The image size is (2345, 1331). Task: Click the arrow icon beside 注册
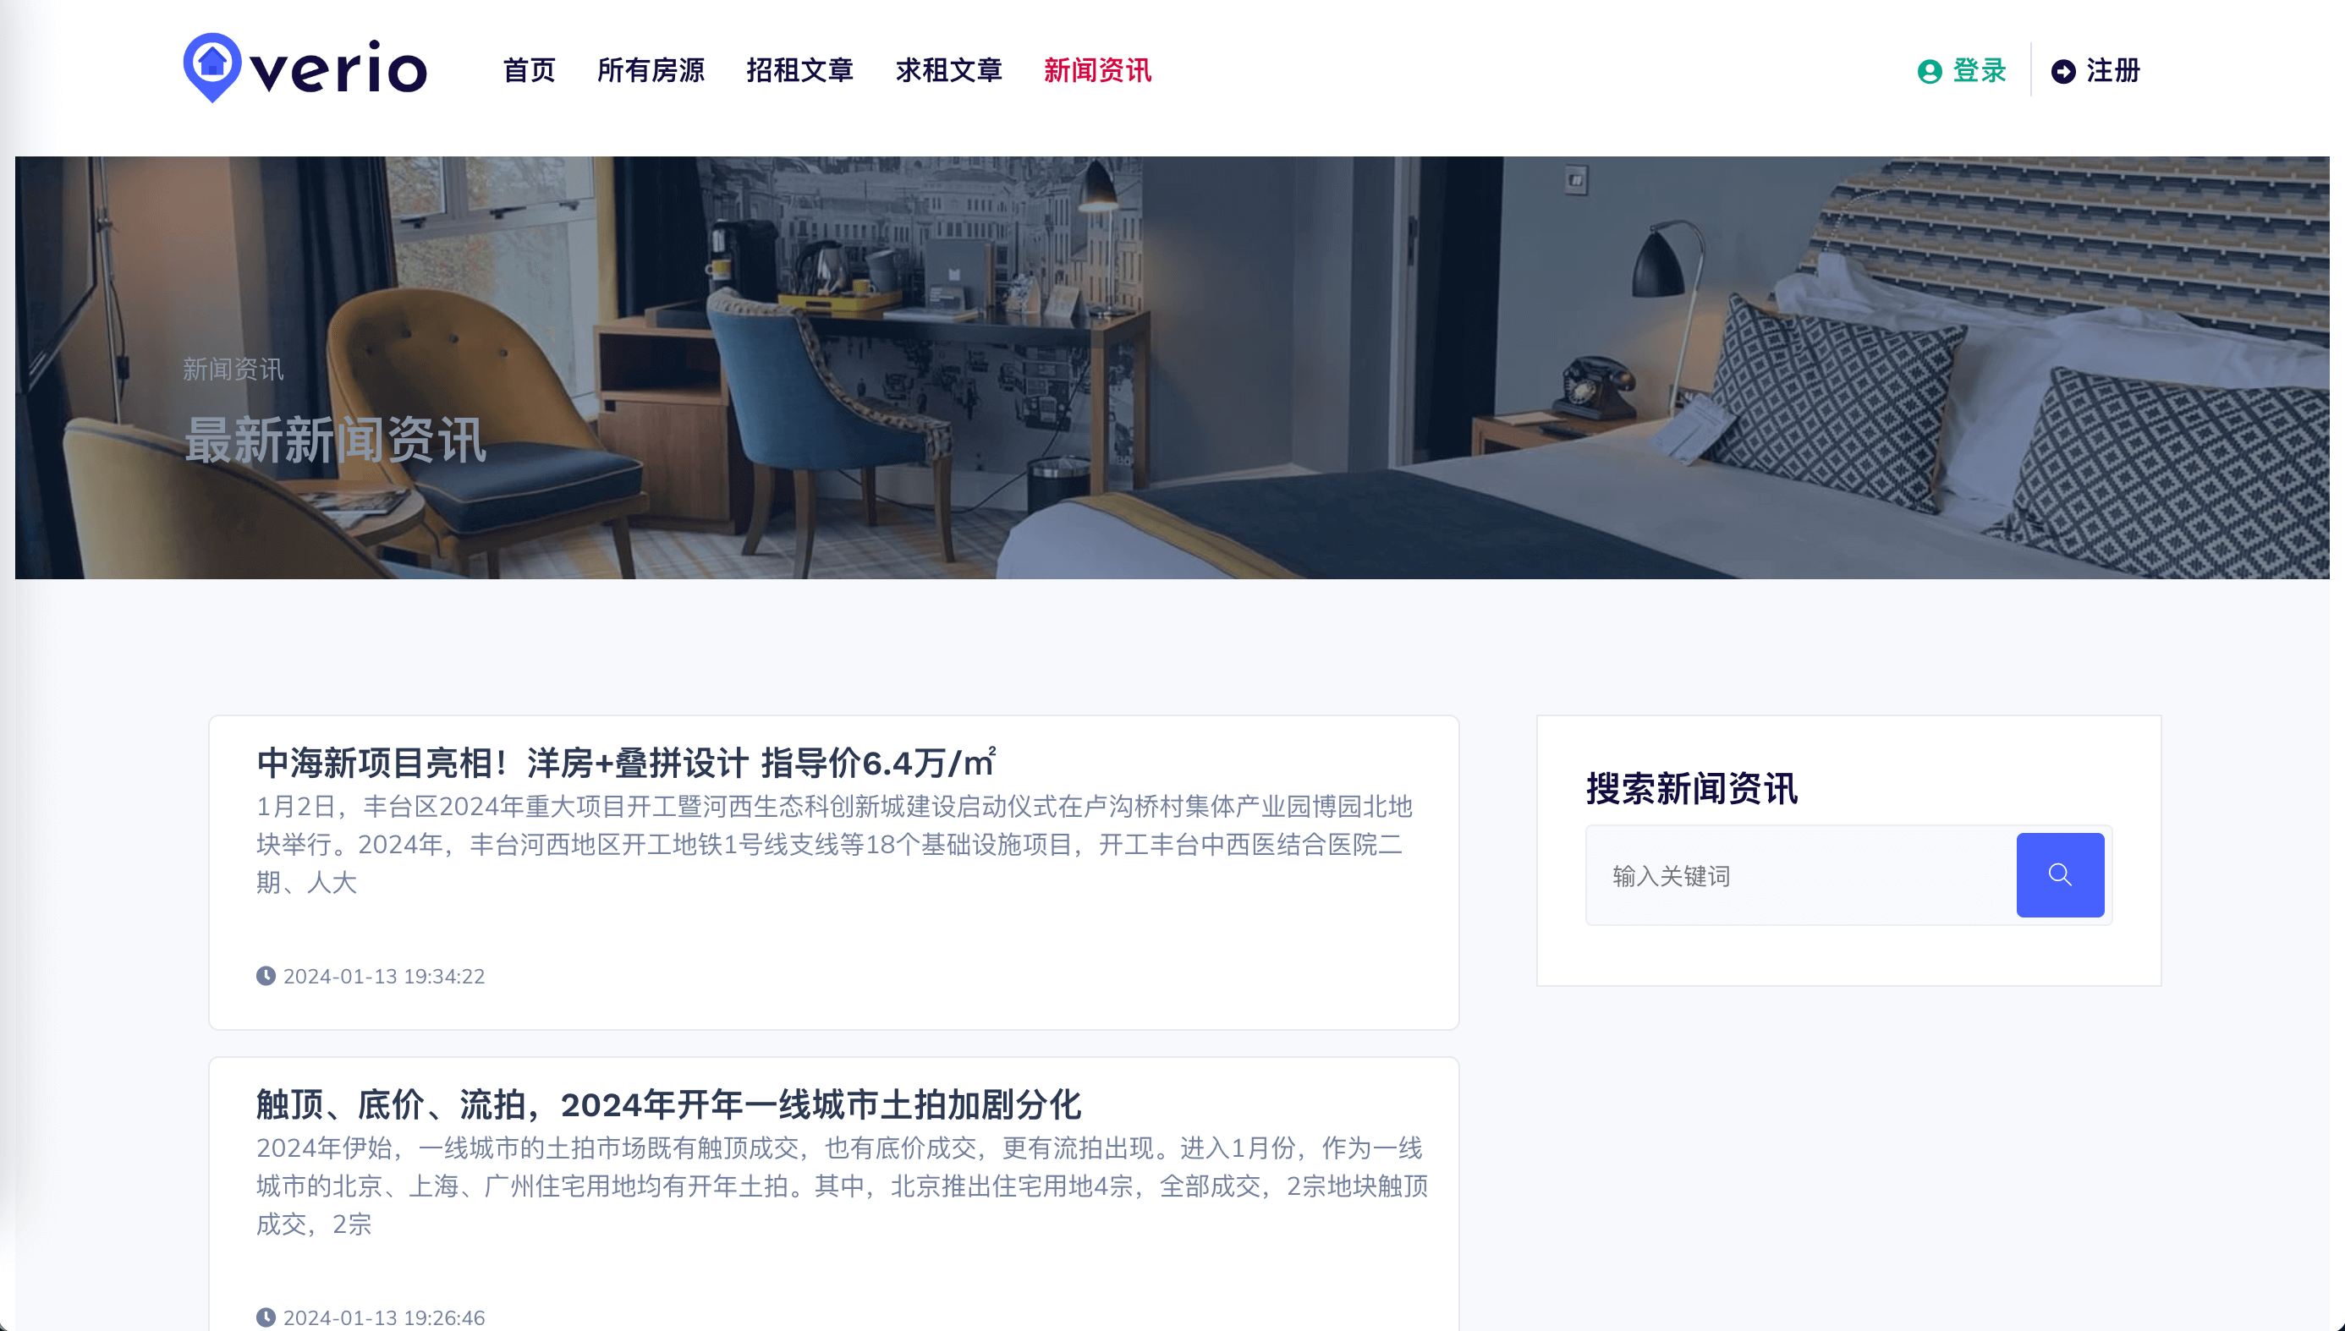[2062, 71]
